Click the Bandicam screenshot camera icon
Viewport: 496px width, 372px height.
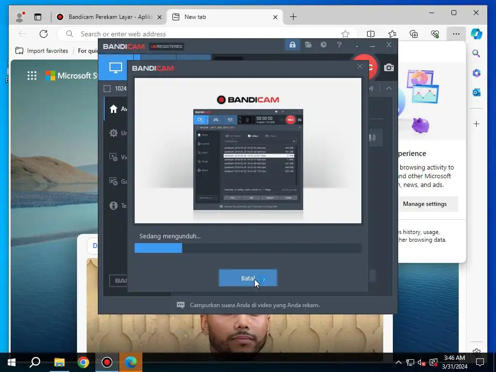pos(389,67)
